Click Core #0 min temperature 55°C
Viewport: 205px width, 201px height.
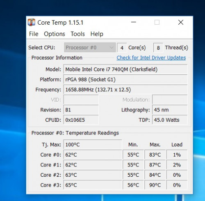pos(133,155)
